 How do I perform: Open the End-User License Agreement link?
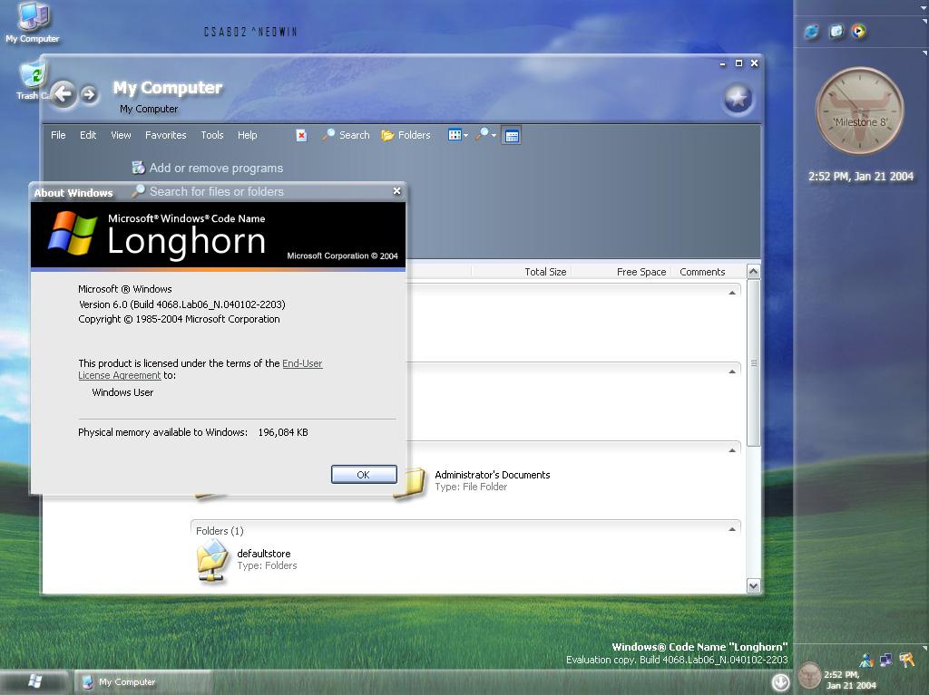(x=303, y=363)
